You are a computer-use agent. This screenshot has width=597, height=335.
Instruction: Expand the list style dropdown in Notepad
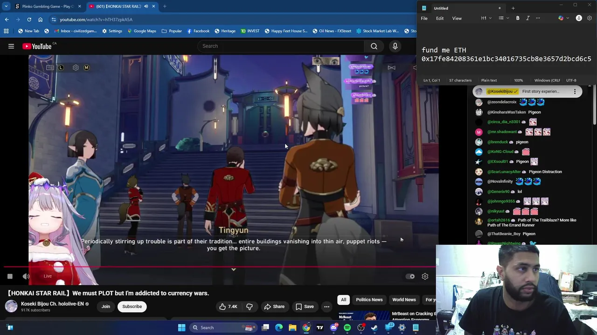click(503, 18)
